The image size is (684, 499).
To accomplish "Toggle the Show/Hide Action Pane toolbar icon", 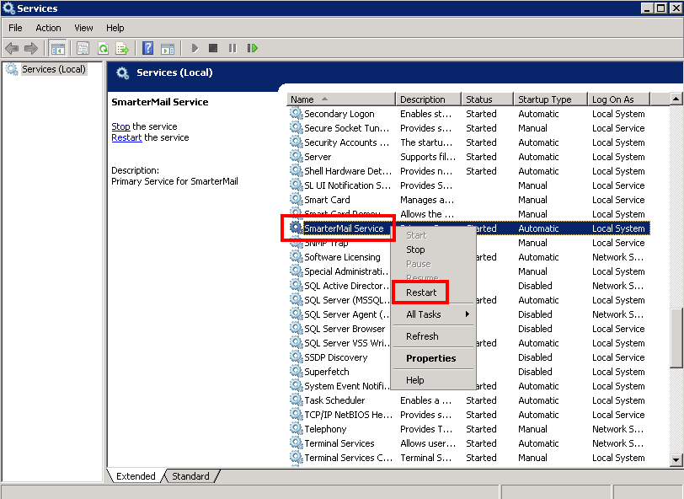I will tap(168, 48).
